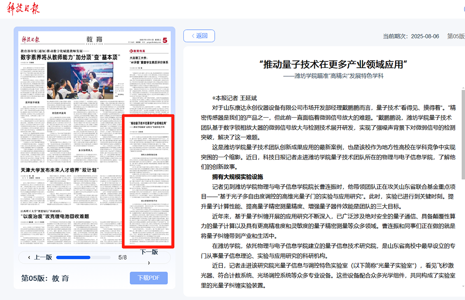The image size is (465, 300).
Task: Go to previous page with 上一版
Action: pyautogui.click(x=40, y=257)
